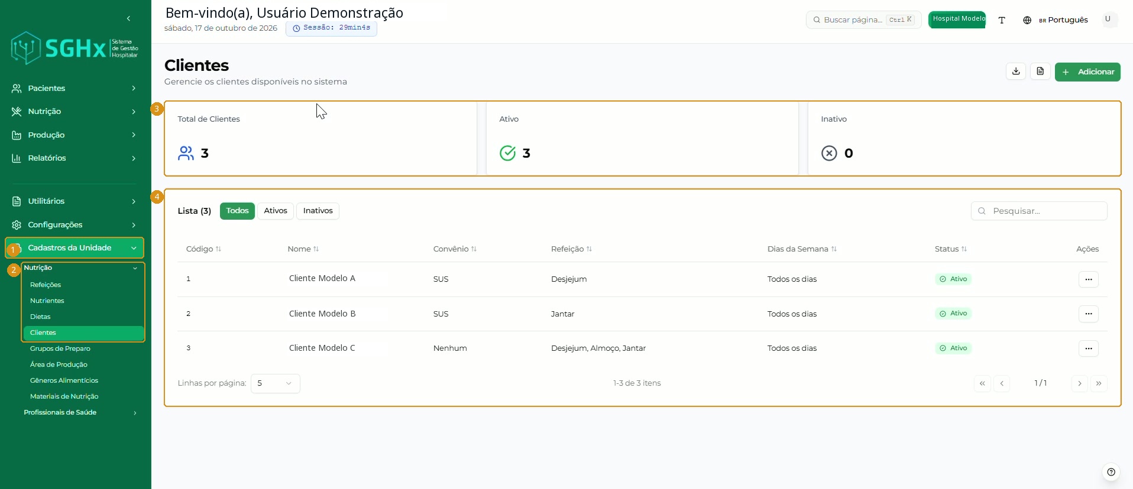The width and height of the screenshot is (1133, 489).
Task: Sort the table by Nome column
Action: coord(303,249)
